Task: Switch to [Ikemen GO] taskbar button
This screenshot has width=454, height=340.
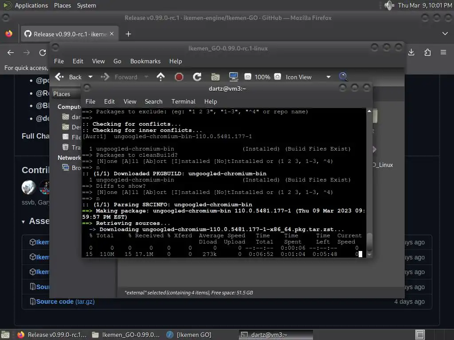Action: click(x=189, y=335)
